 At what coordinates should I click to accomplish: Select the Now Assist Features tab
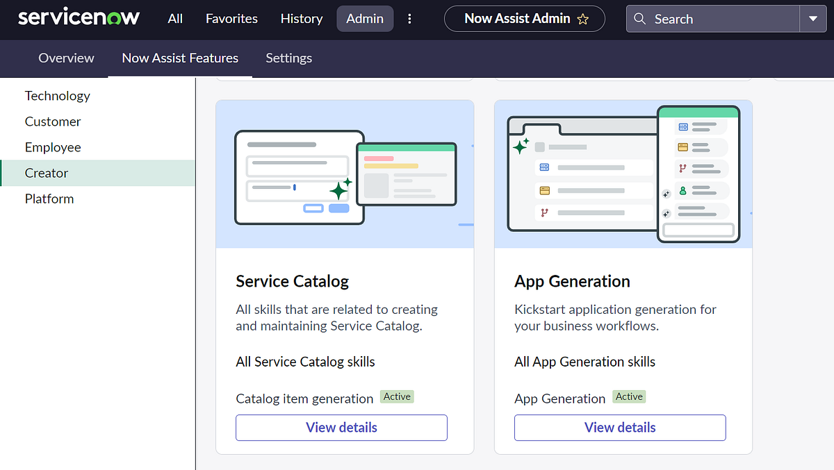pyautogui.click(x=179, y=58)
